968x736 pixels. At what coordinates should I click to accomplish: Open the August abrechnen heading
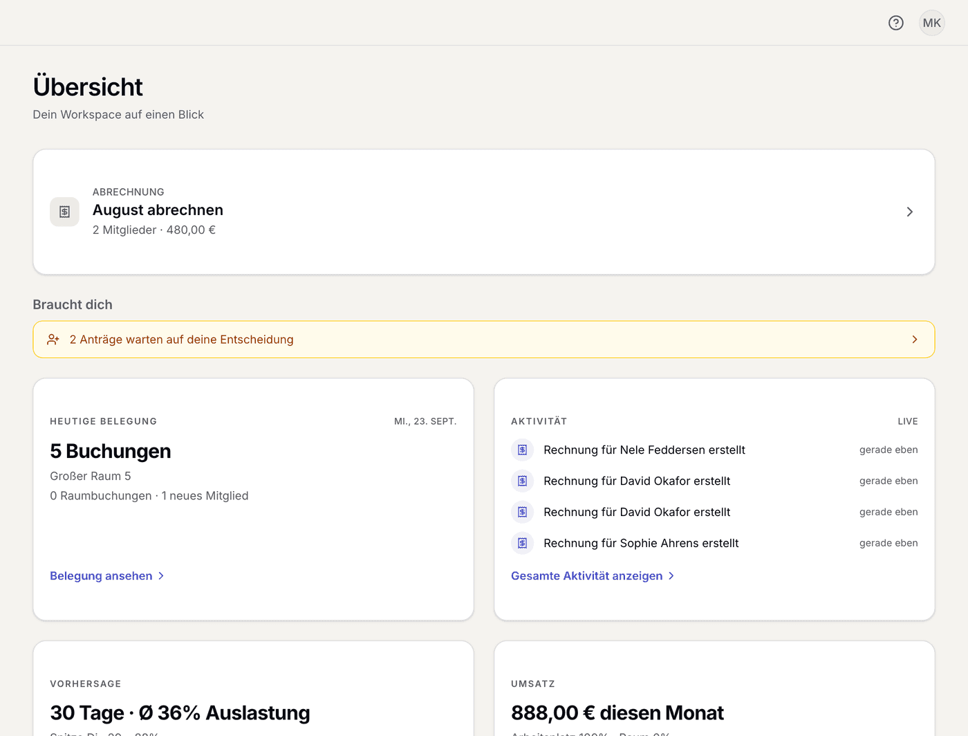(x=158, y=210)
